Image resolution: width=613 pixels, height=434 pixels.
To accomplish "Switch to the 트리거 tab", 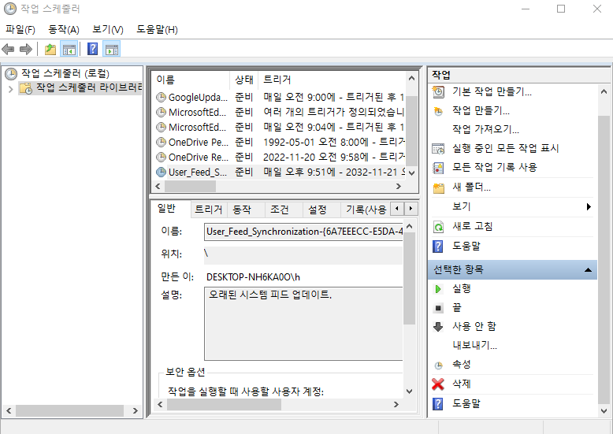I will pyautogui.click(x=208, y=210).
